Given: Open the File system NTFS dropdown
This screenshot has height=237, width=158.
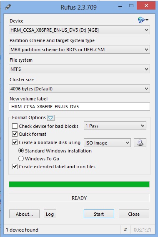Looking at the screenshot, I should [x=79, y=69].
